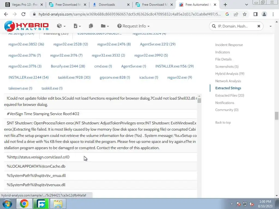Bookmark this page with the star
279x209 pixels.
click(x=245, y=14)
